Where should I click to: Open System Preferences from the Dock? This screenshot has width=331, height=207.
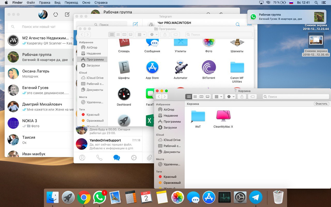pyautogui.click(x=240, y=198)
